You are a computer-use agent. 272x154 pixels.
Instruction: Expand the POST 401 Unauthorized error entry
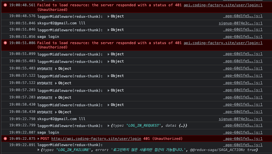click(x=39, y=139)
